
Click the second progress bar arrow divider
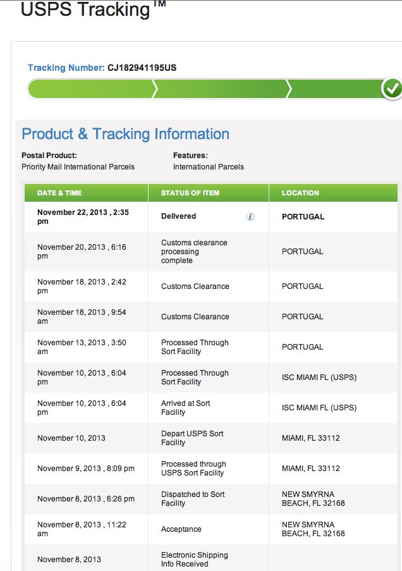[x=289, y=89]
